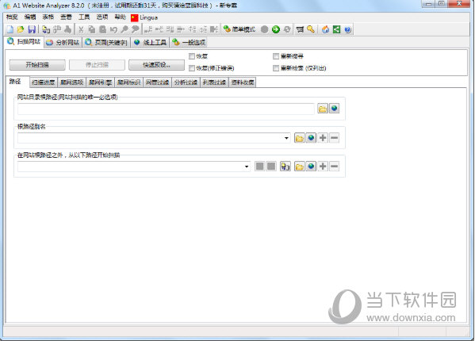Click globe icon in the 从以下路径开始扫描 row
Image resolution: width=475 pixels, height=341 pixels.
pos(311,167)
